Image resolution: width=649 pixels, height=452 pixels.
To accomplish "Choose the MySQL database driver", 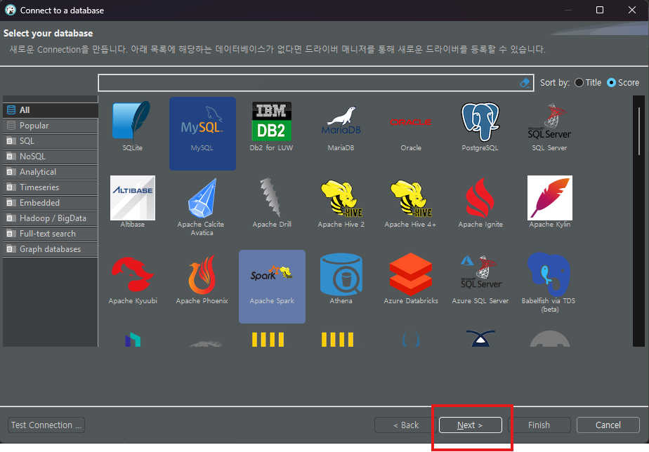I will (x=202, y=133).
